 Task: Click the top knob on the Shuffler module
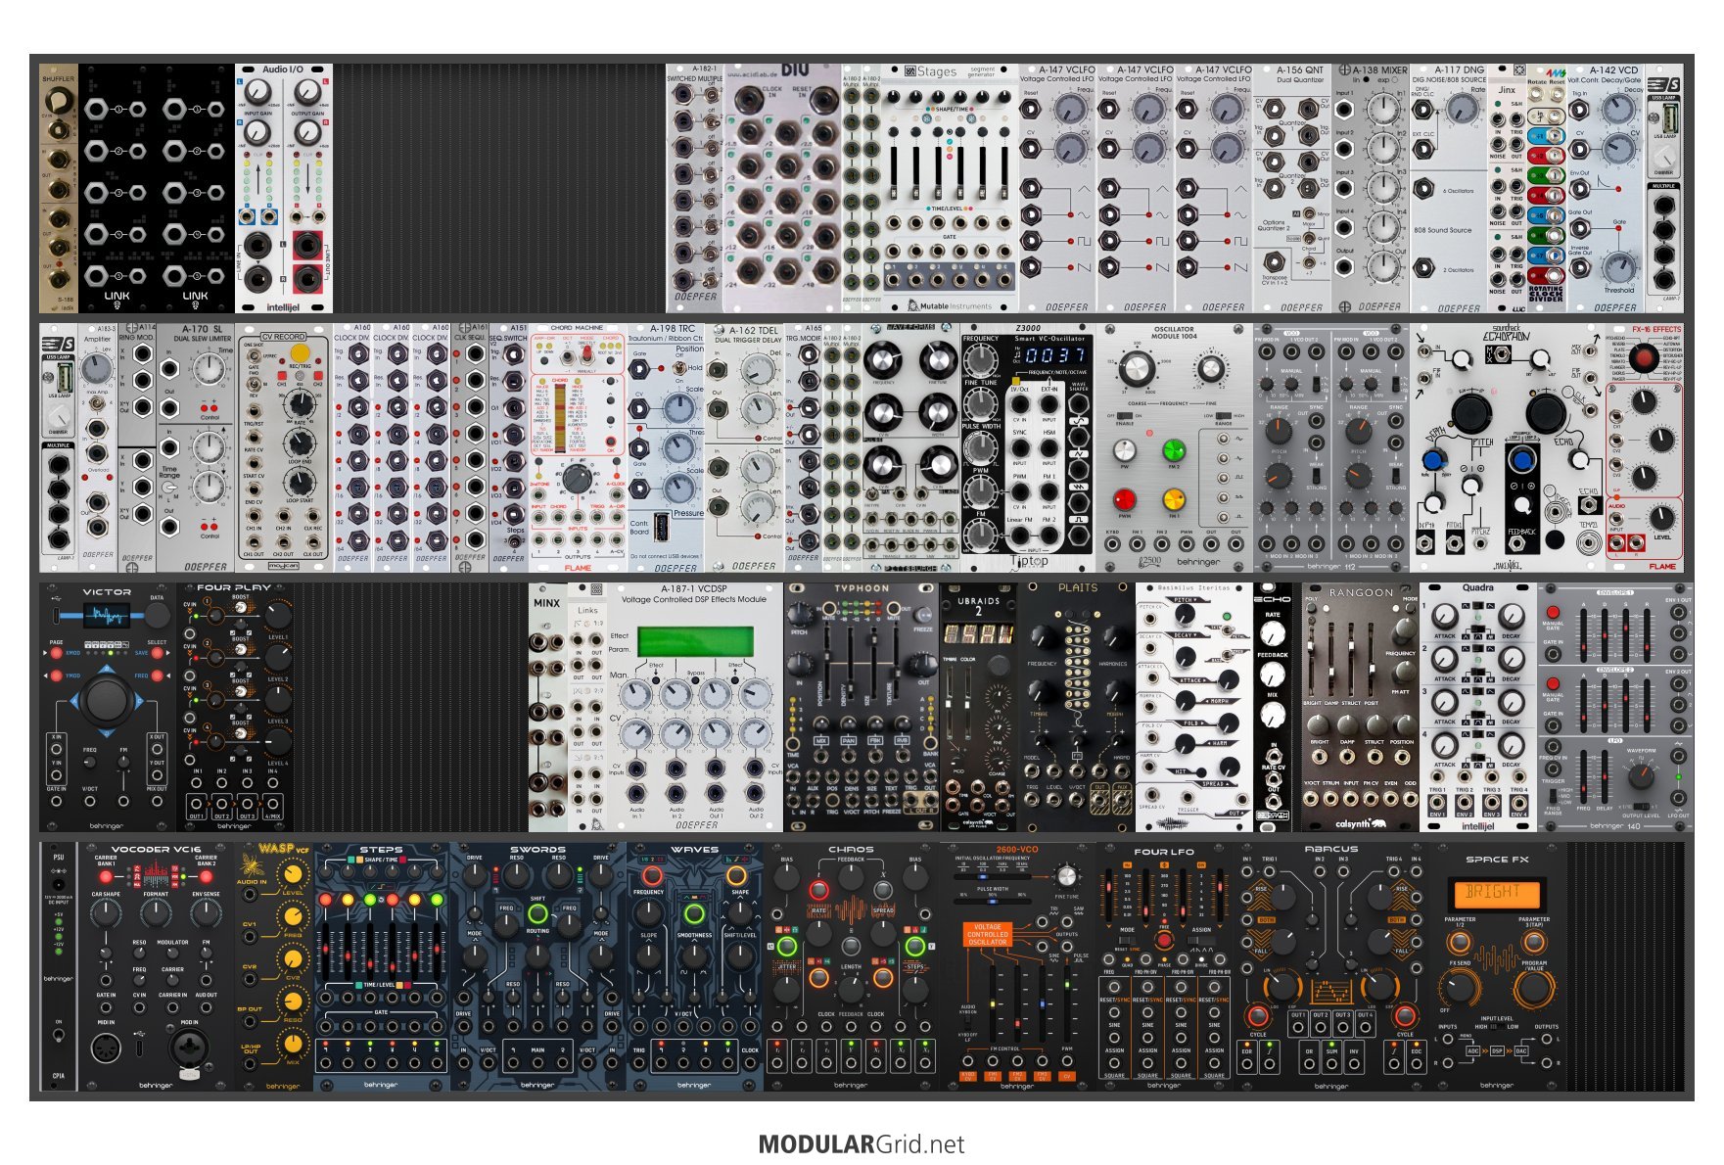point(58,99)
